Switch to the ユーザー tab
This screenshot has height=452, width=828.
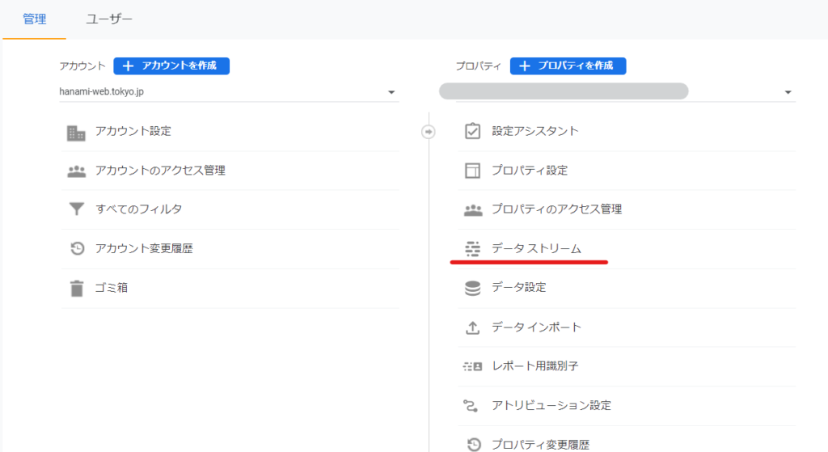[109, 19]
